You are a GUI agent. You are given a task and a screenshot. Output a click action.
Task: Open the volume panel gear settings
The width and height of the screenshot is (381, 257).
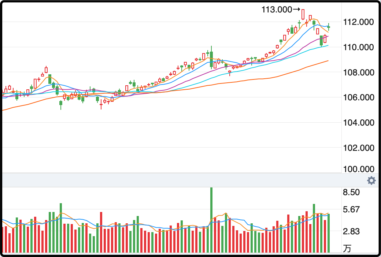(x=371, y=180)
